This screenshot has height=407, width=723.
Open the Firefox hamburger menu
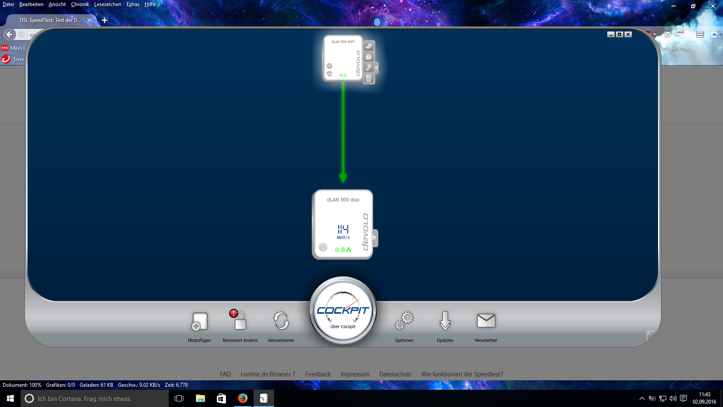tap(700, 34)
